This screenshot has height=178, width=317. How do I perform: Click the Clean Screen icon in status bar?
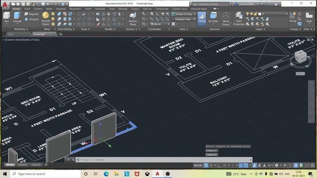tap(307, 165)
